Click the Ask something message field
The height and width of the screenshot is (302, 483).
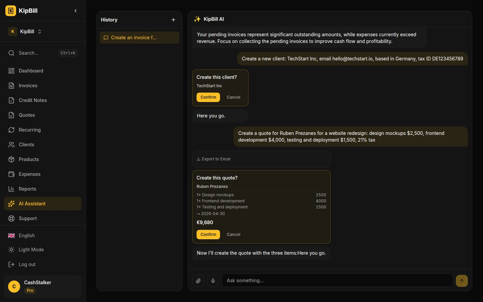(337, 281)
